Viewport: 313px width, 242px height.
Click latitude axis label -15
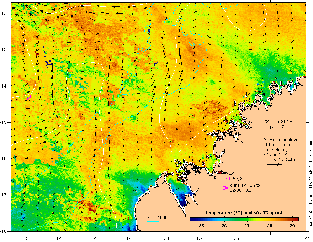(4, 122)
